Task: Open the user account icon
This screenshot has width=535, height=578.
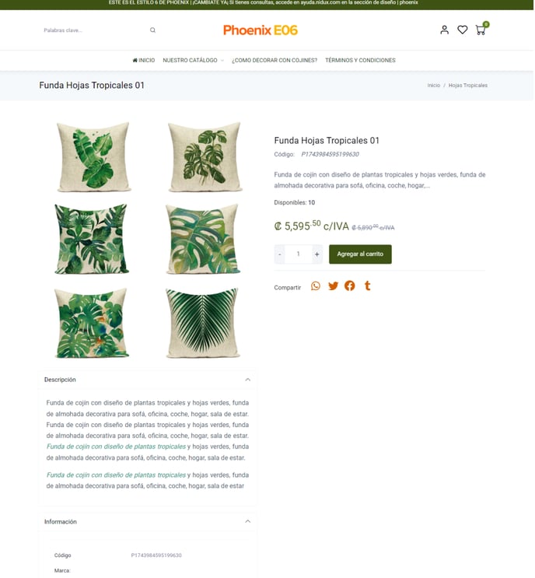Action: coord(444,30)
